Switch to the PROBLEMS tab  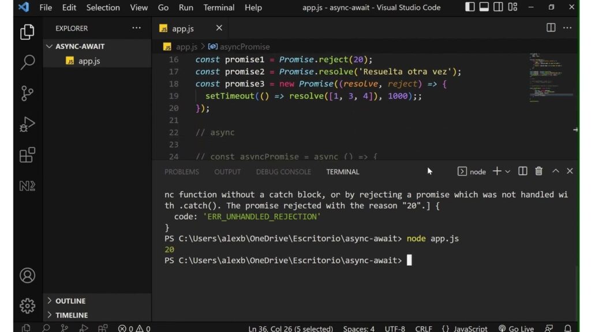pos(181,172)
